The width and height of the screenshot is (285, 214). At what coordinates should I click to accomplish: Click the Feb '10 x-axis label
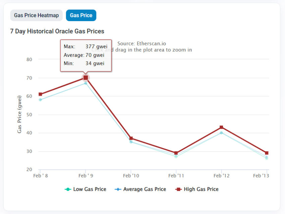coord(131,176)
